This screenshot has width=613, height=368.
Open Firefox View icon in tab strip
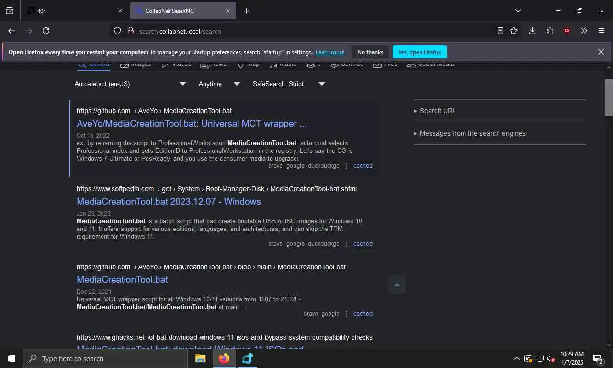[10, 11]
